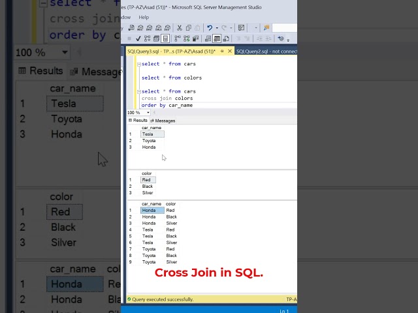The width and height of the screenshot is (418, 313).
Task: Open the Redo history dropdown arrow
Action: pos(231,27)
